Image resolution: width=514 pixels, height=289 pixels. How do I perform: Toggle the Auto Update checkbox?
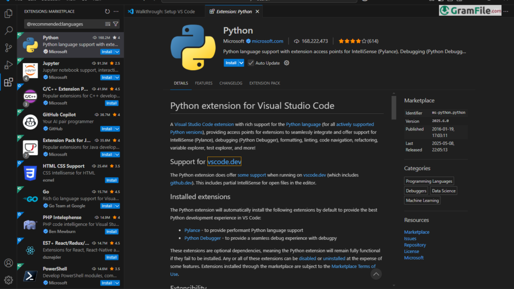click(251, 63)
